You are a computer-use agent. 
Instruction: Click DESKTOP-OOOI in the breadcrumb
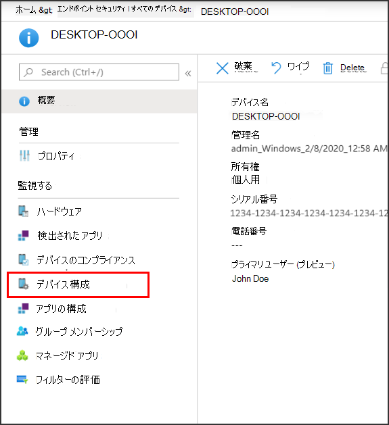coord(235,11)
